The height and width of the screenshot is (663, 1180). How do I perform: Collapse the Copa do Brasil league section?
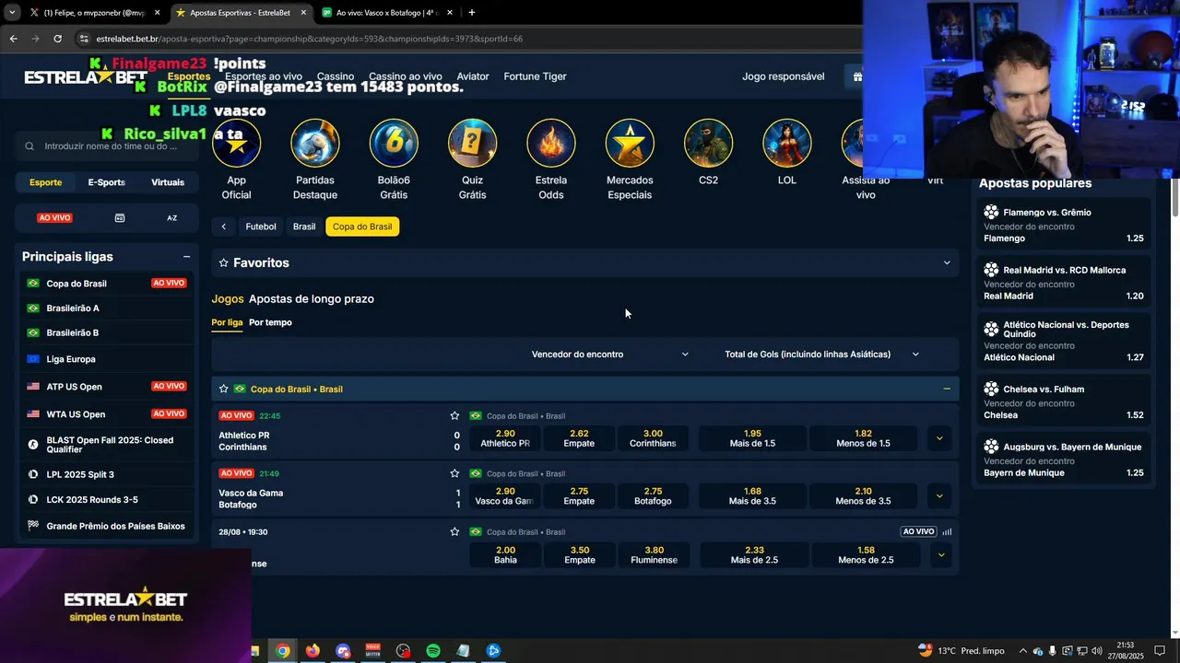click(946, 389)
